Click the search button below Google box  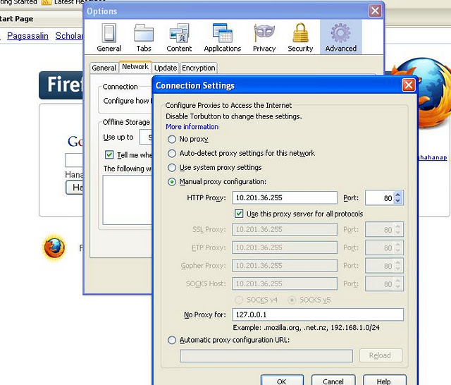[75, 188]
